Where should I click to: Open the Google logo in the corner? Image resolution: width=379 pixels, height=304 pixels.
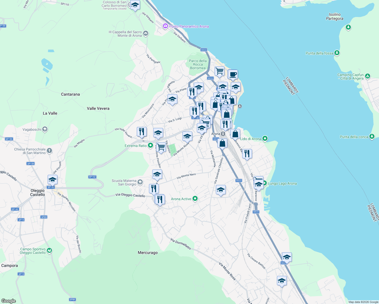(x=9, y=301)
